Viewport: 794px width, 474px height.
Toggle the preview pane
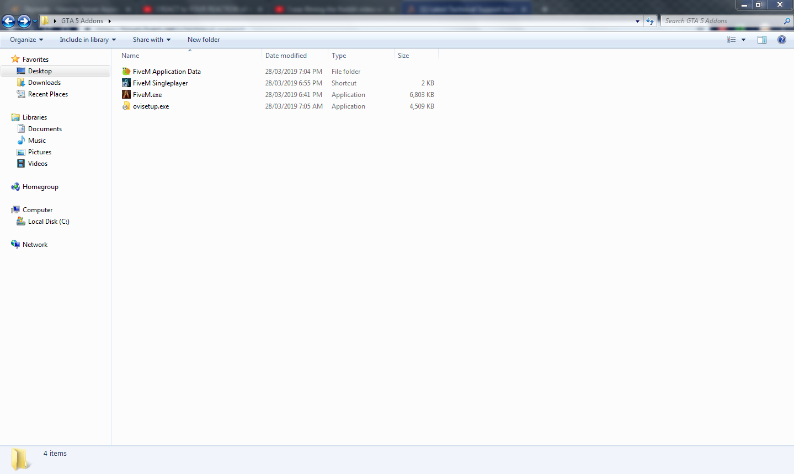(762, 40)
